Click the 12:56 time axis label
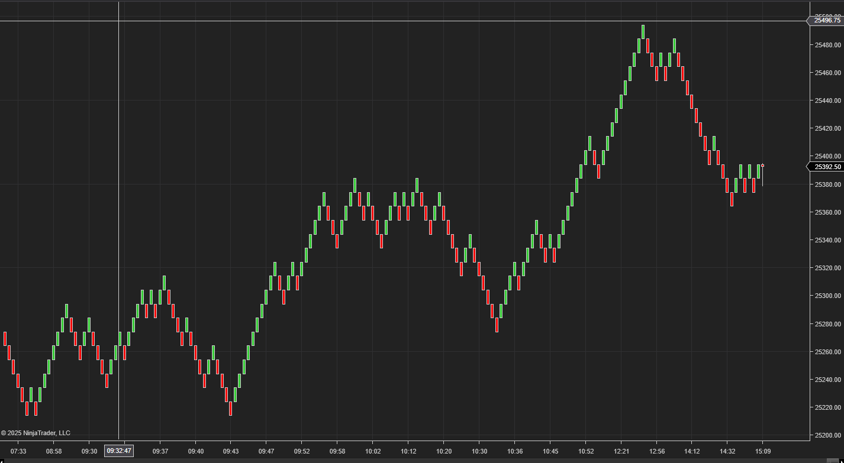This screenshot has height=463, width=844. pos(657,451)
